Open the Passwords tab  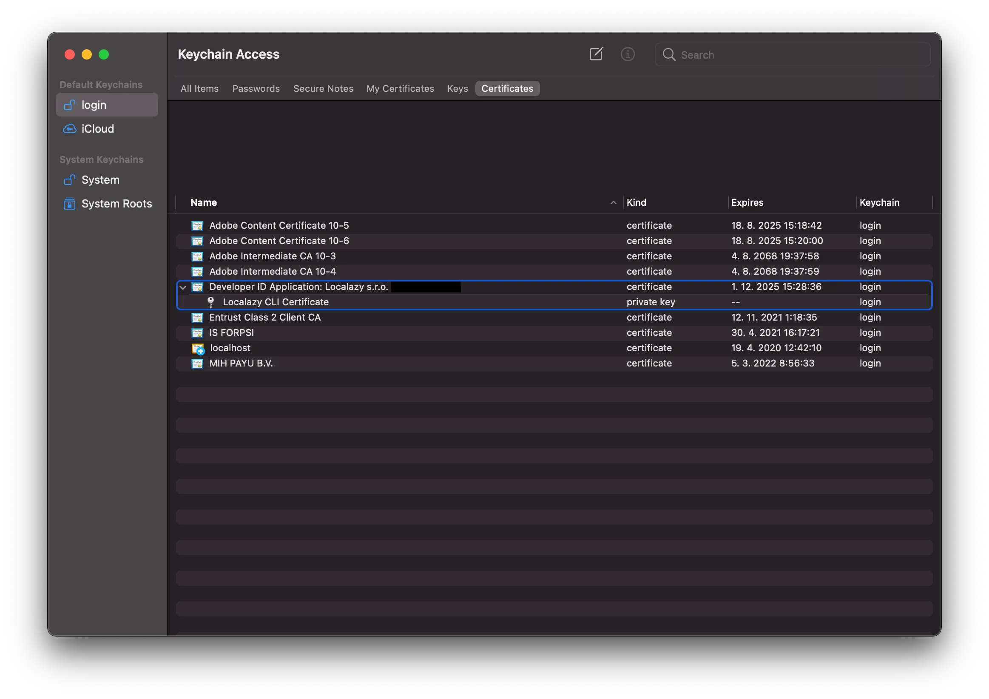click(x=256, y=89)
